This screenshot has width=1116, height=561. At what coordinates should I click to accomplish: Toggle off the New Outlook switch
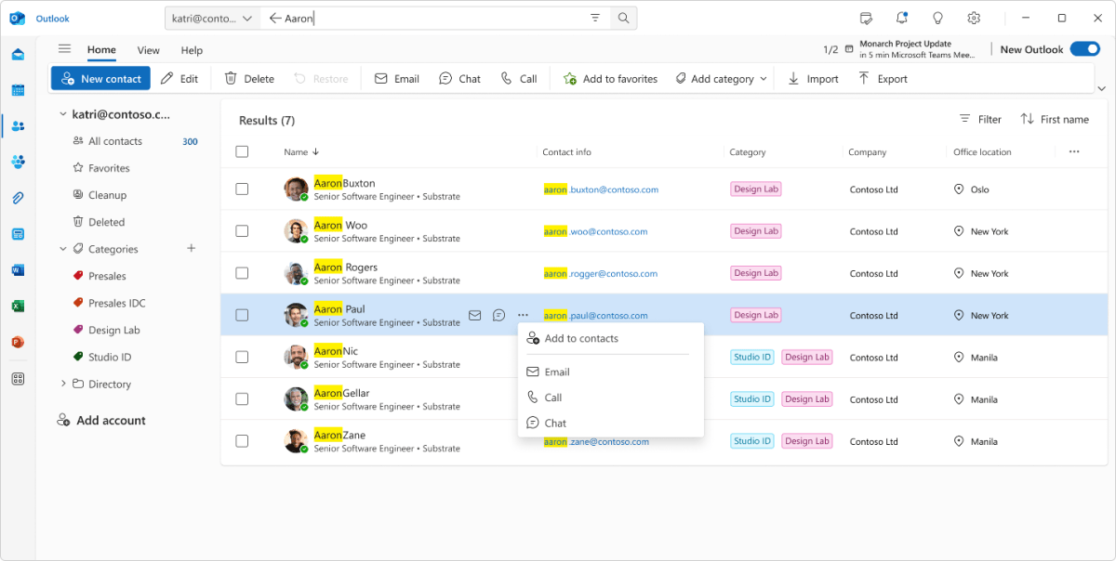(x=1084, y=48)
